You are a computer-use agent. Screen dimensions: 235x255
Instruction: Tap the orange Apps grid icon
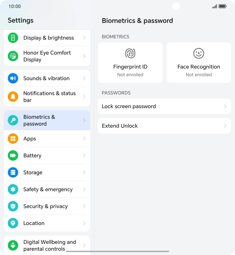13,139
